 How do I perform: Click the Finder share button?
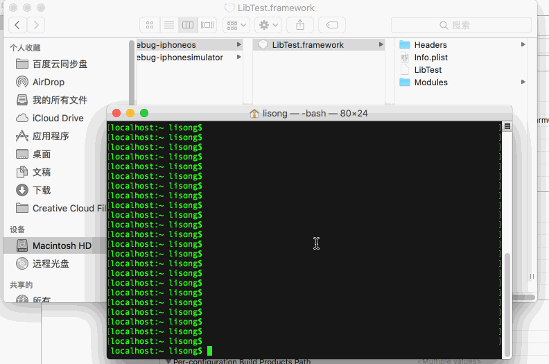(x=300, y=25)
